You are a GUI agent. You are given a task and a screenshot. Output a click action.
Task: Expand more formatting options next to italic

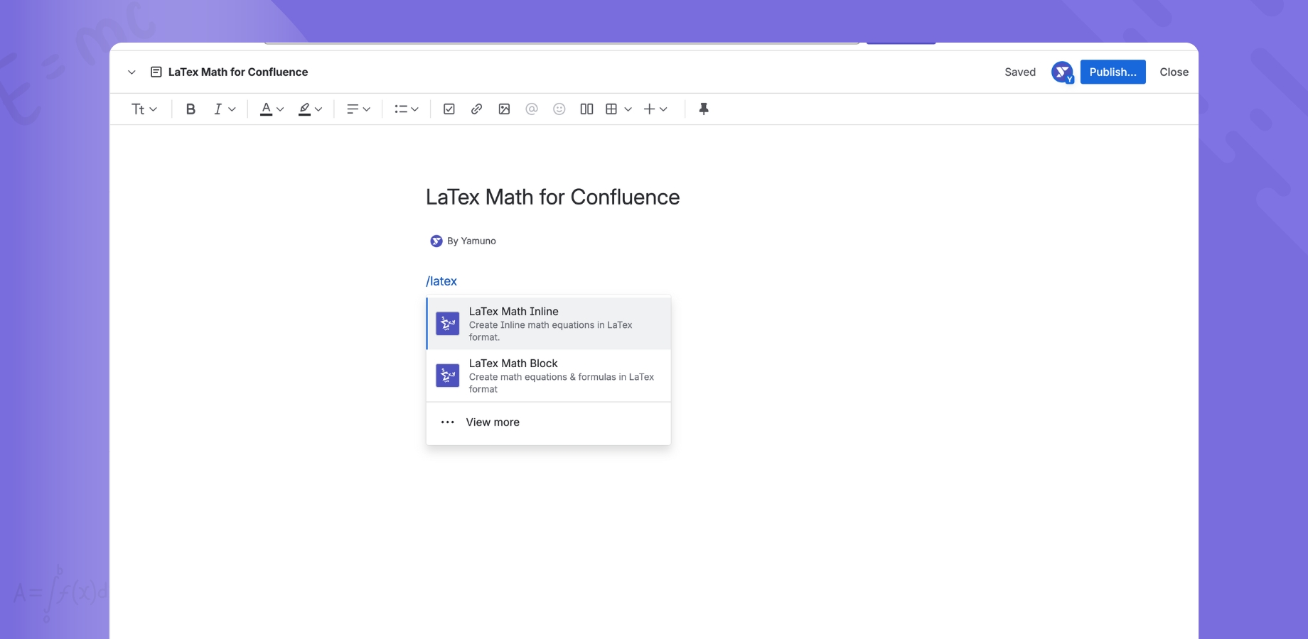232,109
